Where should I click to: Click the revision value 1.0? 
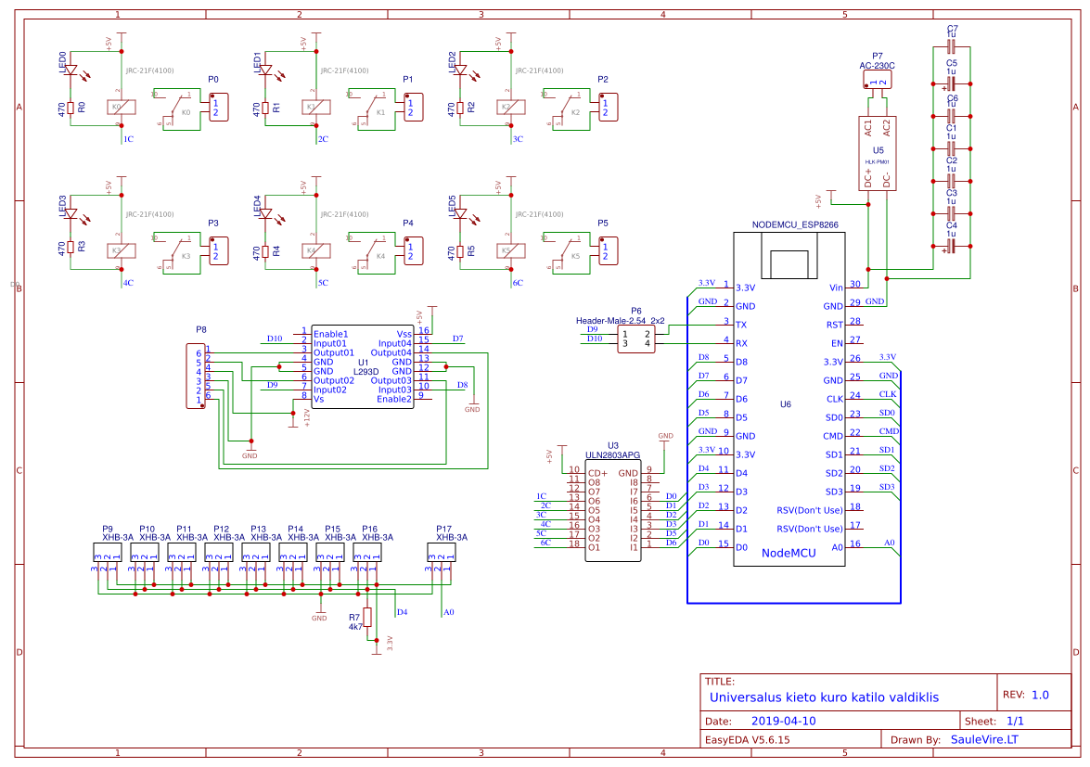1040,695
